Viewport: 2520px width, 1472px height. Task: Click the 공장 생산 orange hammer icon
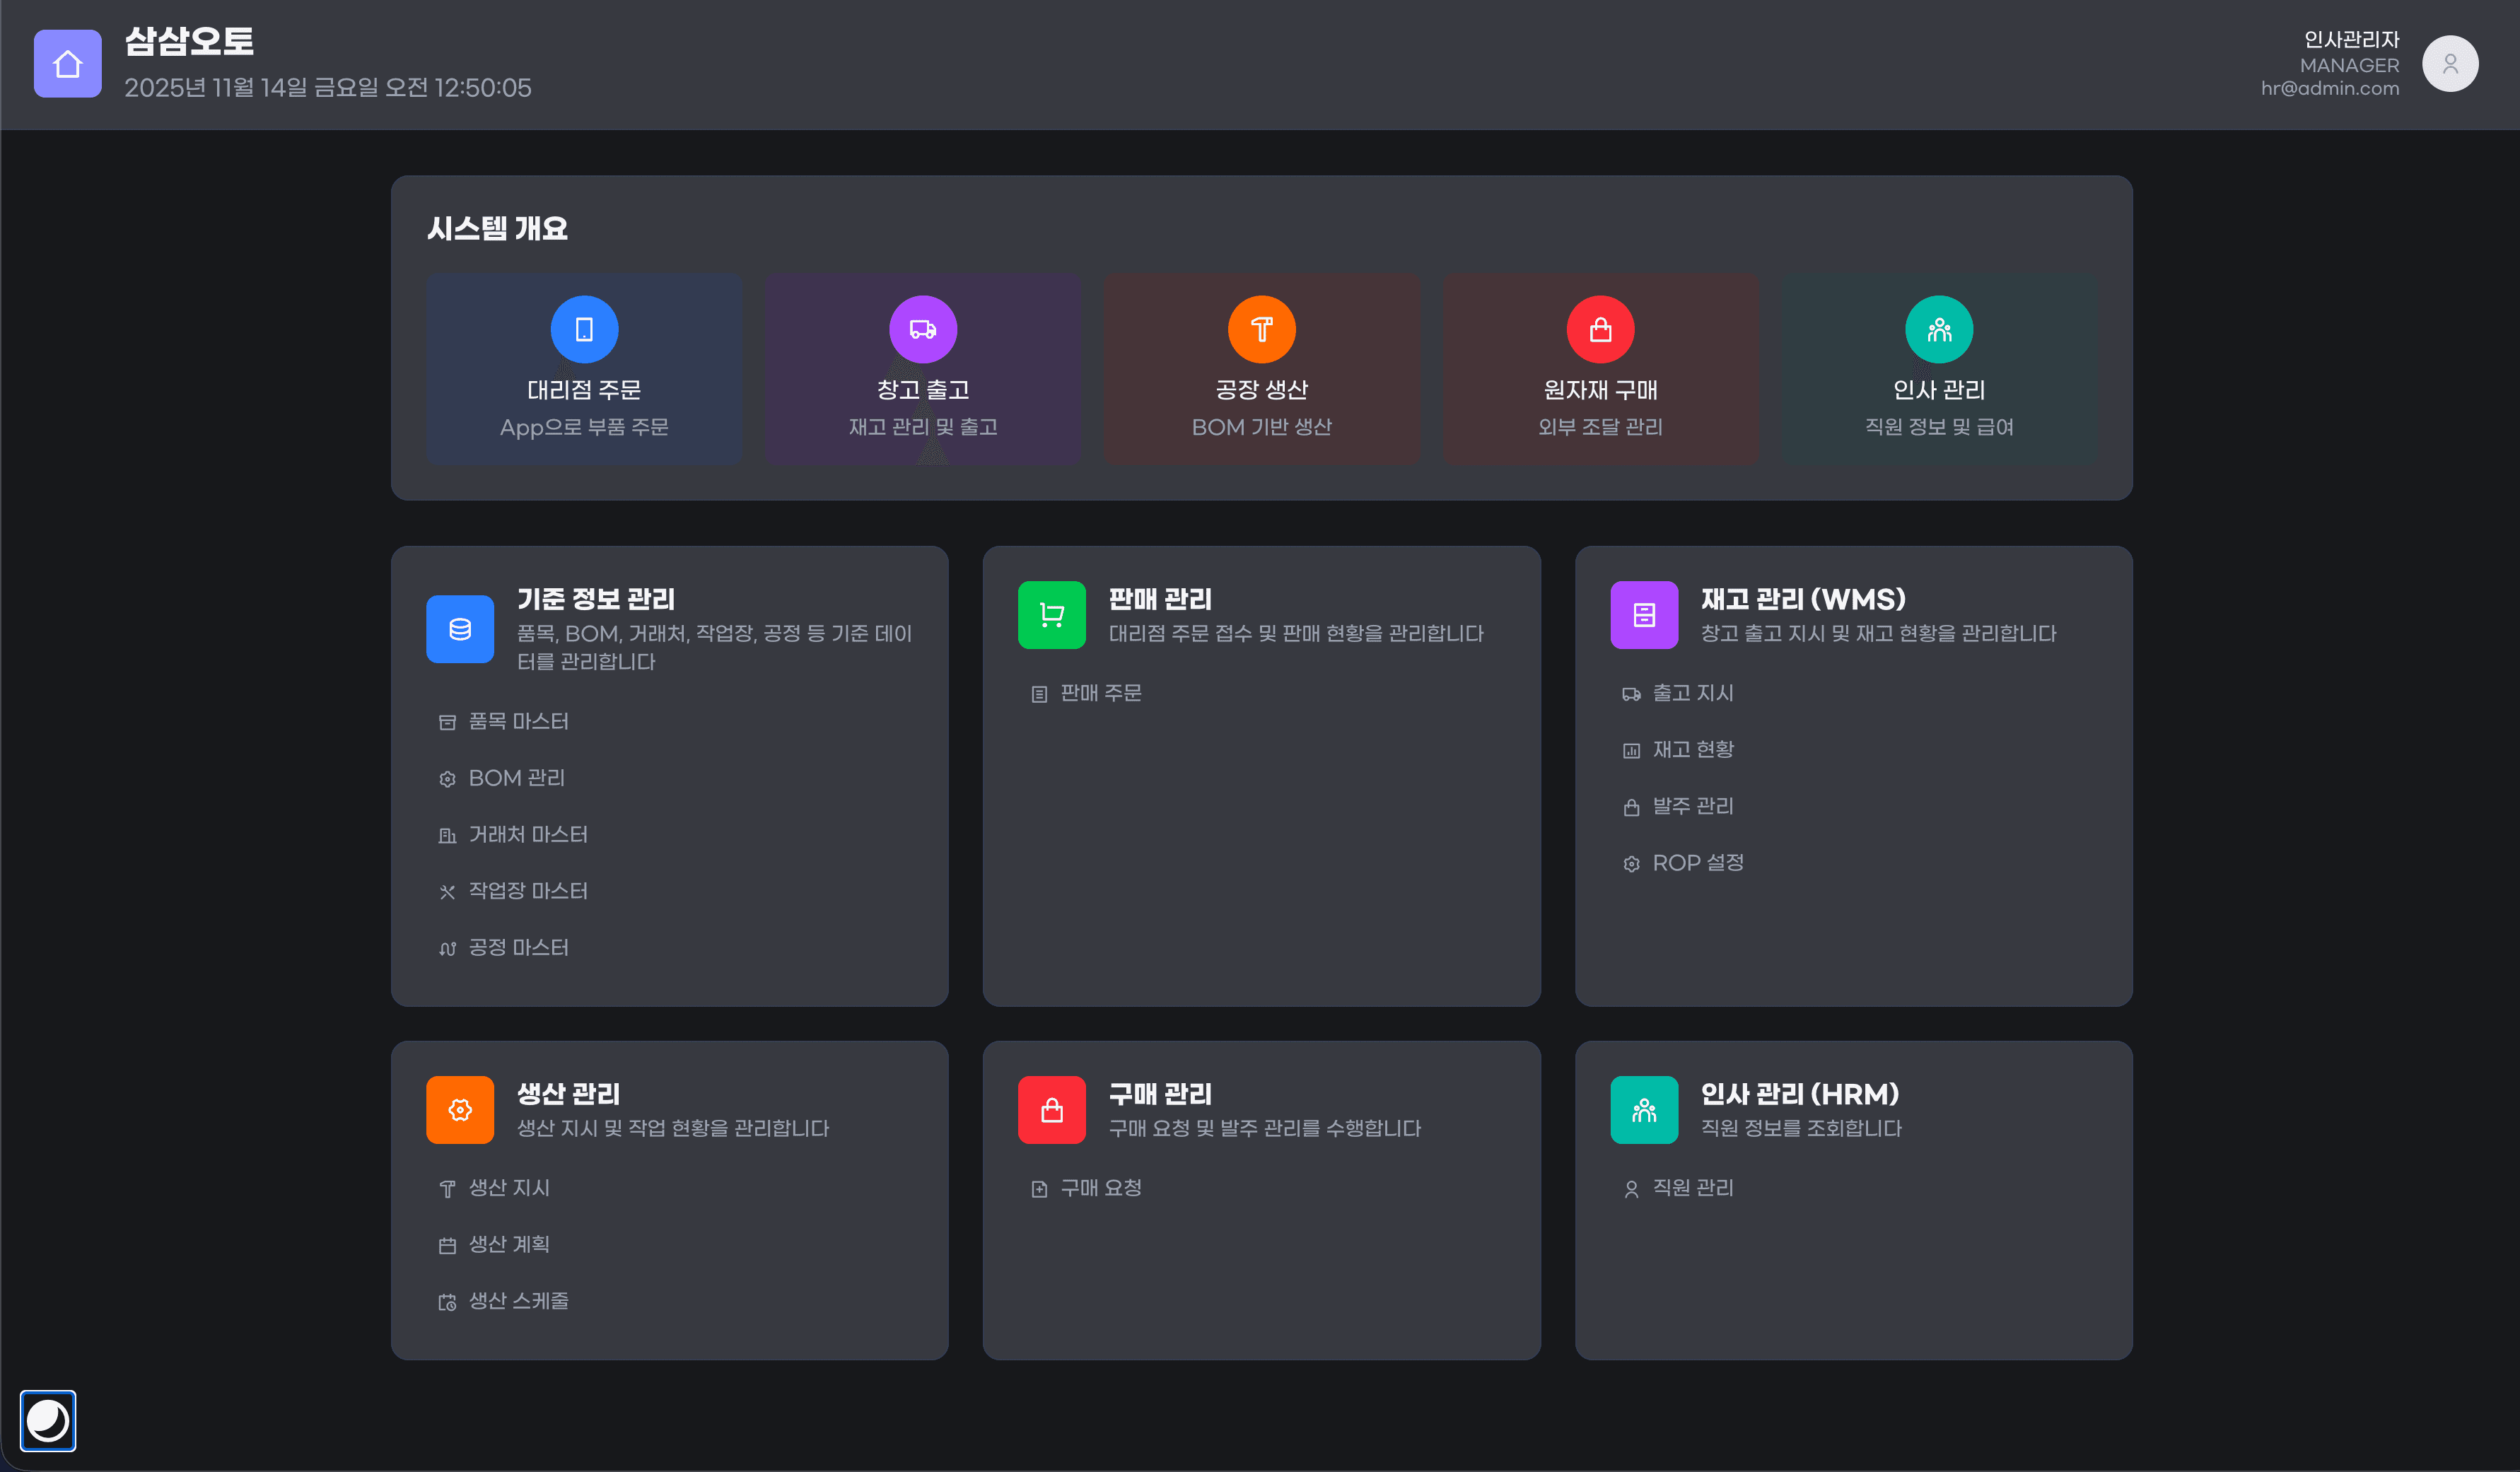click(1261, 329)
